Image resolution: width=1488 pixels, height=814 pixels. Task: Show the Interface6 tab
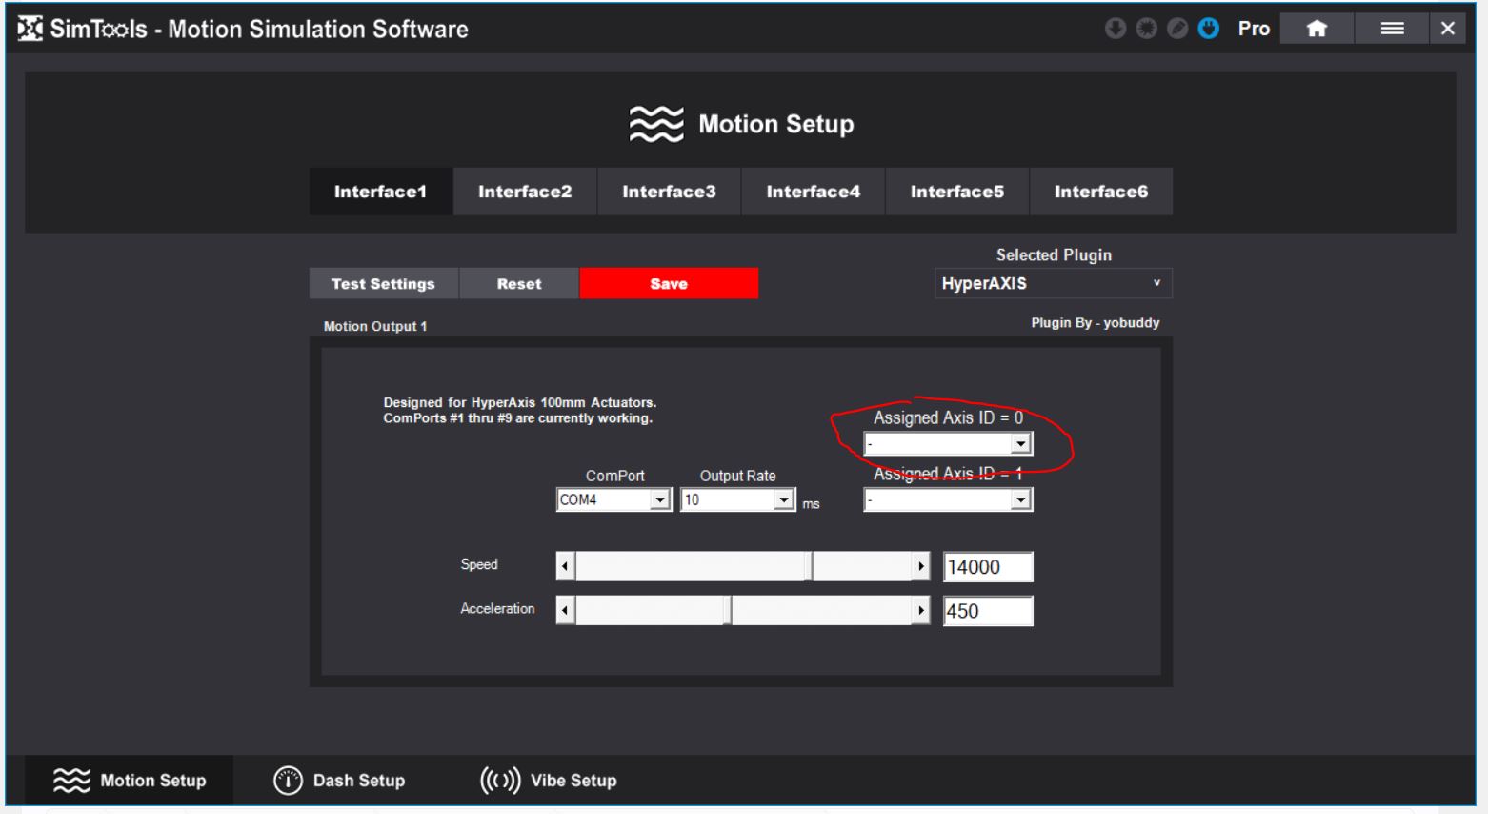tap(1100, 192)
